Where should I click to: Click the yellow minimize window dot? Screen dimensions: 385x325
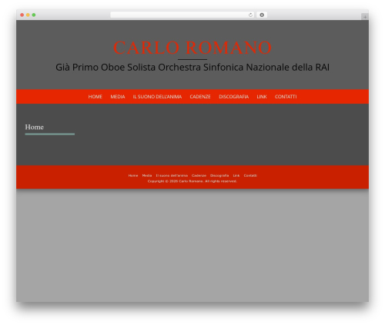coord(28,15)
